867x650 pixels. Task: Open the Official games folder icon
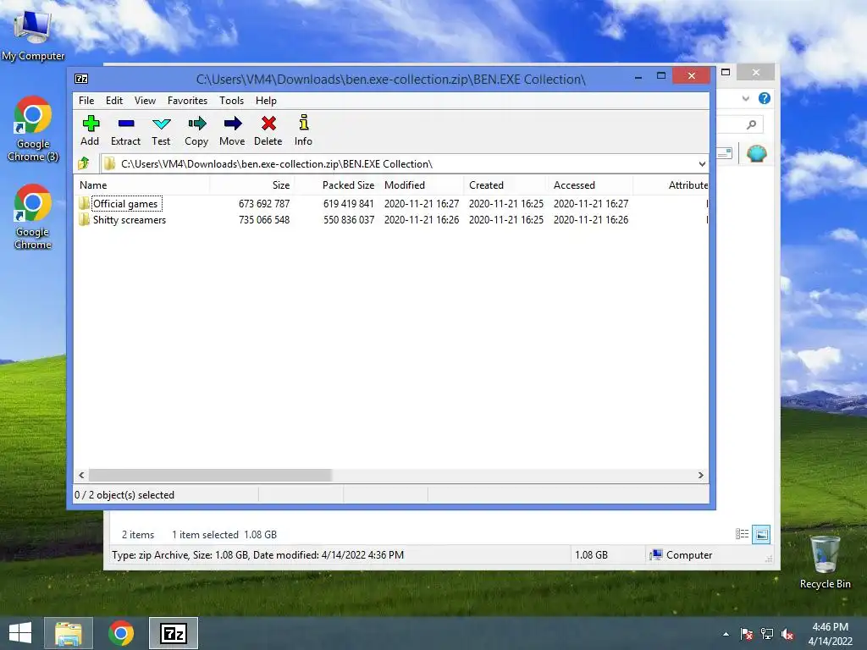click(x=84, y=203)
